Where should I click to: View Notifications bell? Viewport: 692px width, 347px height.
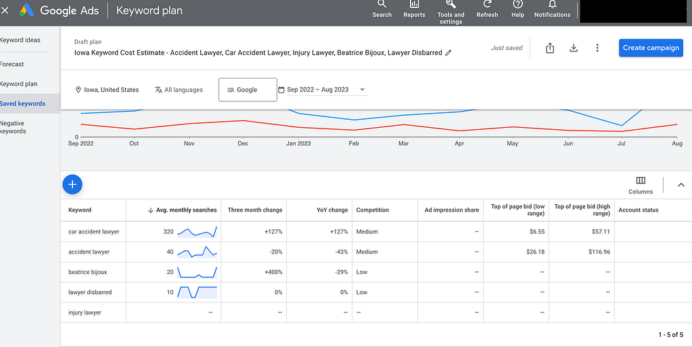click(552, 9)
